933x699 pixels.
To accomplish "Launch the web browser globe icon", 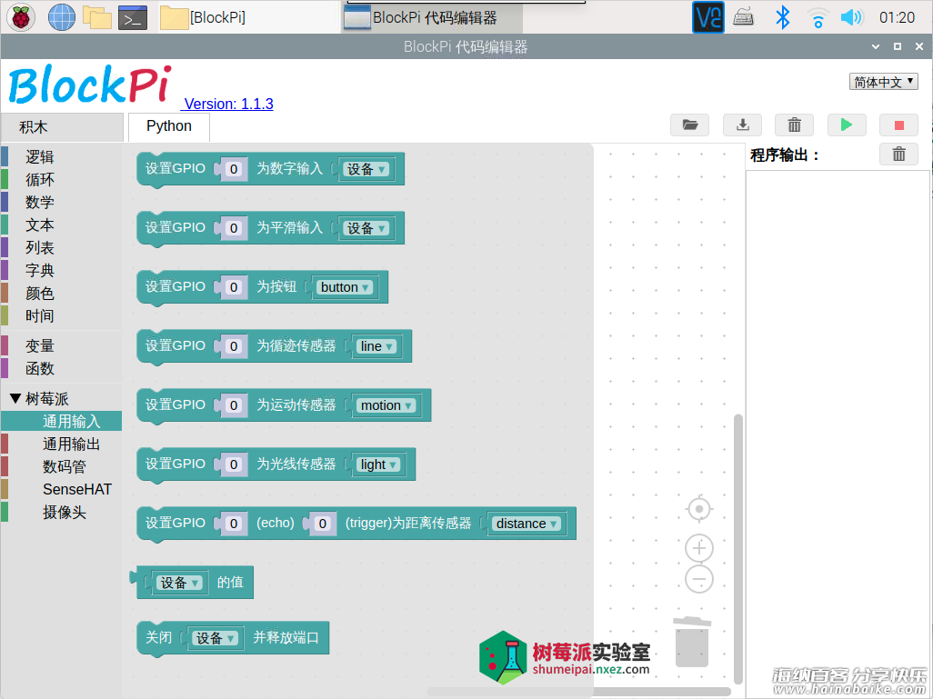I will click(x=61, y=17).
